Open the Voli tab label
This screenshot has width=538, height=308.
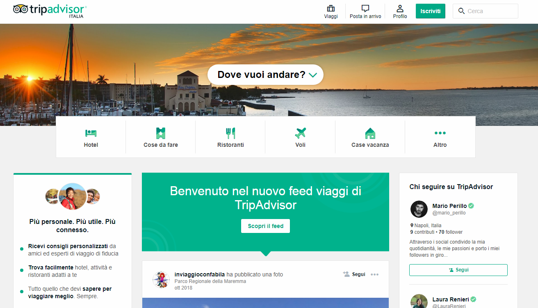coord(301,145)
